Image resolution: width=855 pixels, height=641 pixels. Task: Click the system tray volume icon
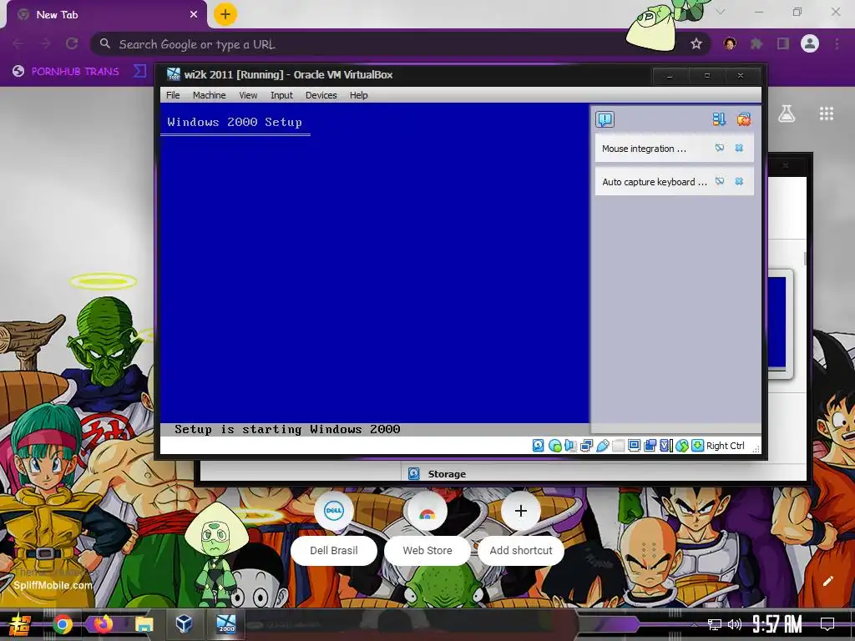pos(735,624)
